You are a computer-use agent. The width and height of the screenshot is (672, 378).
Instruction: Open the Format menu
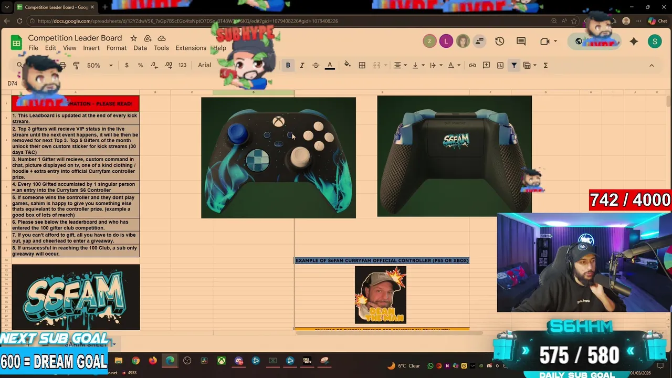[117, 48]
